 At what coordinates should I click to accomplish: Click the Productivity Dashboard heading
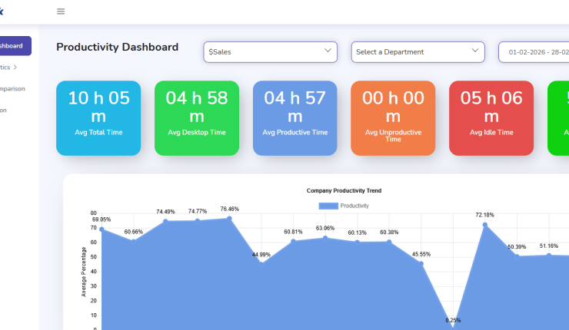(117, 48)
